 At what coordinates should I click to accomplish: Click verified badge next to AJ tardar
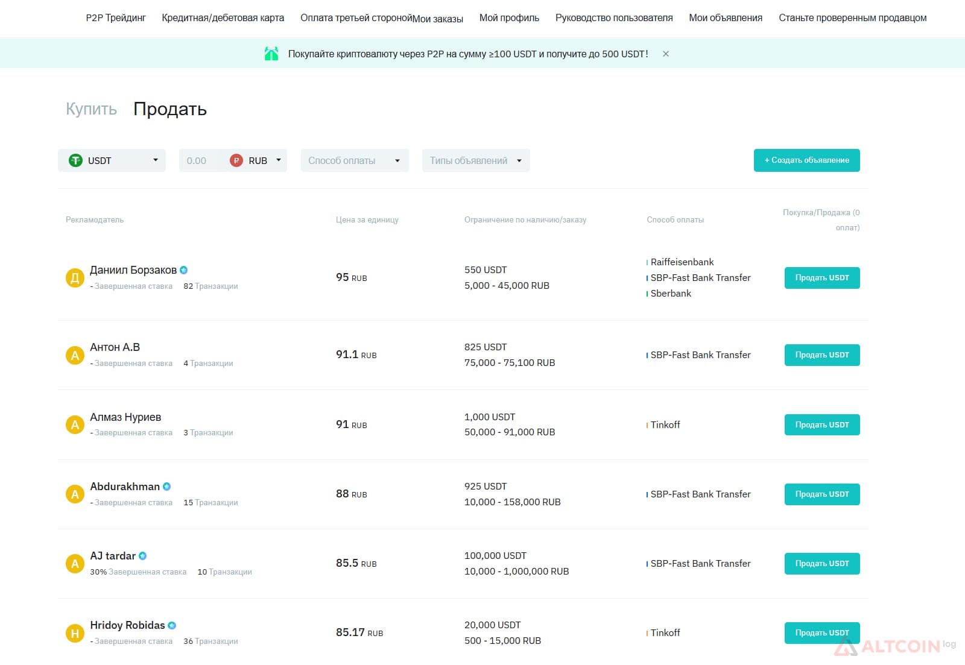[x=143, y=556]
